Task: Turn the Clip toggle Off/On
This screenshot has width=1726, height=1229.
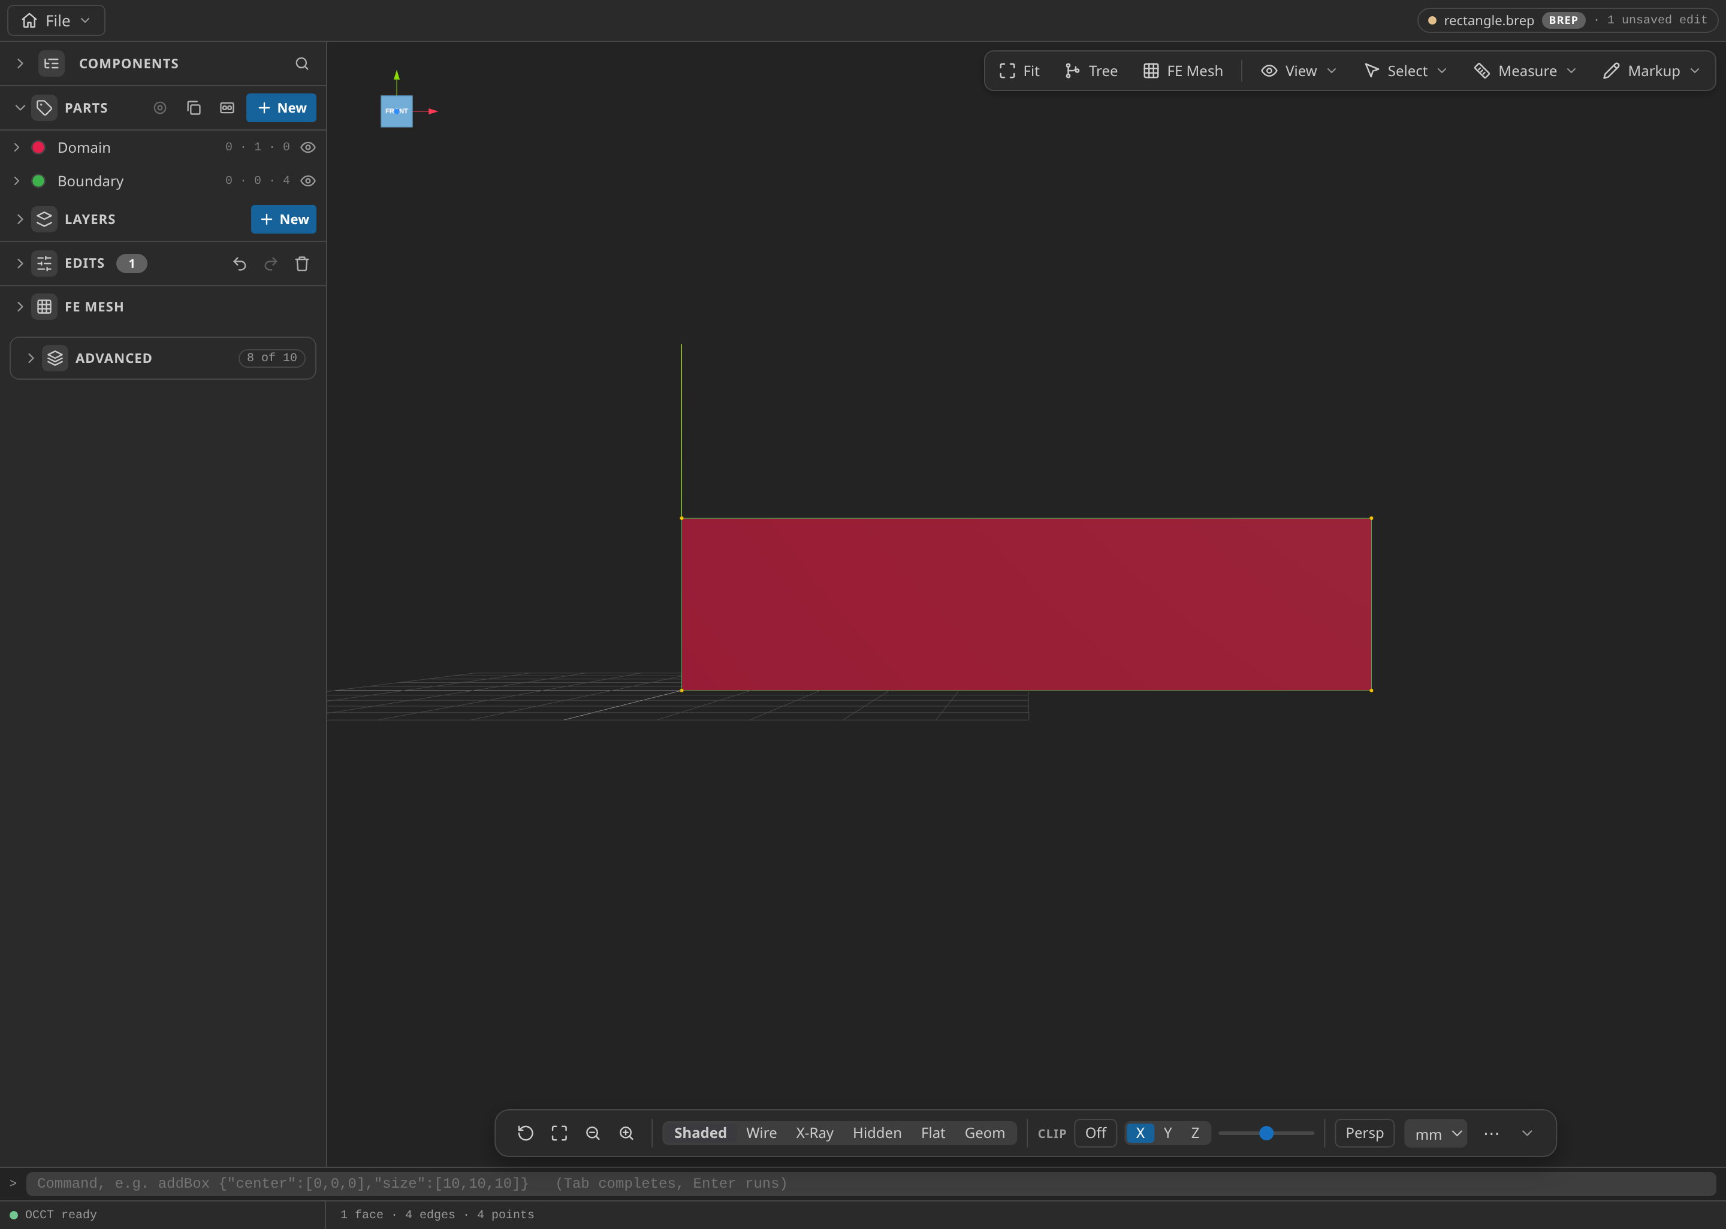Action: tap(1096, 1133)
